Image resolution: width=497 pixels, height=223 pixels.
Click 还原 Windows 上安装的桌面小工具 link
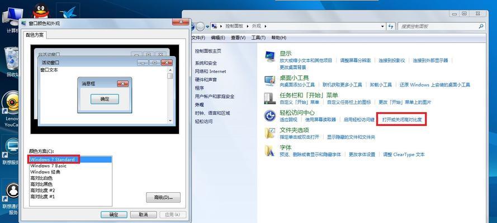pos(435,85)
